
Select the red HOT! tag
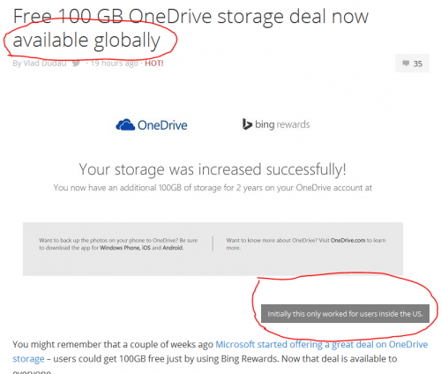click(x=154, y=64)
